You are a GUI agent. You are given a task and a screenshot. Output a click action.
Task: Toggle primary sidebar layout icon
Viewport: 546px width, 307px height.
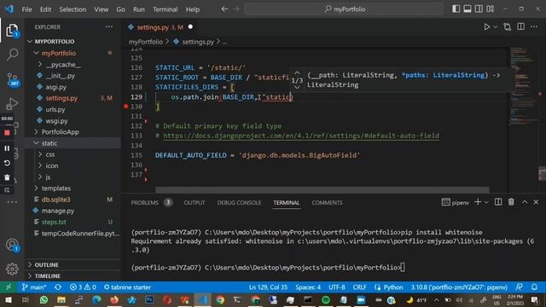point(456,9)
